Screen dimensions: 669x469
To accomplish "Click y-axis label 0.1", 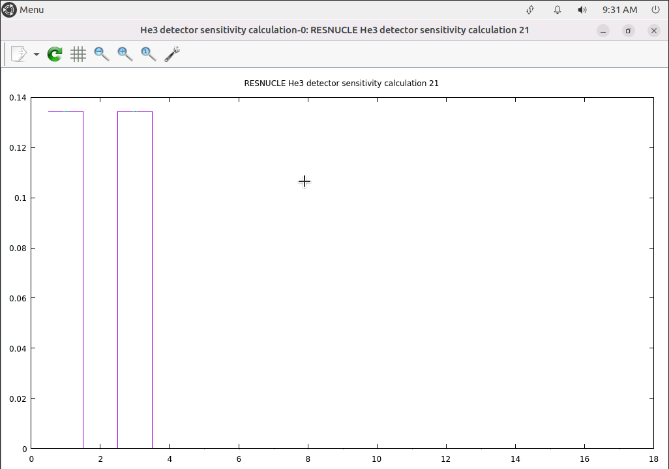I will 20,198.
